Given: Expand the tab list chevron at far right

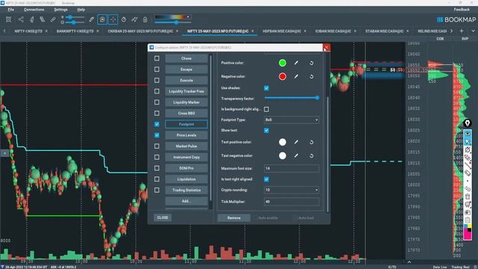Looking at the screenshot, I should tap(473, 31).
